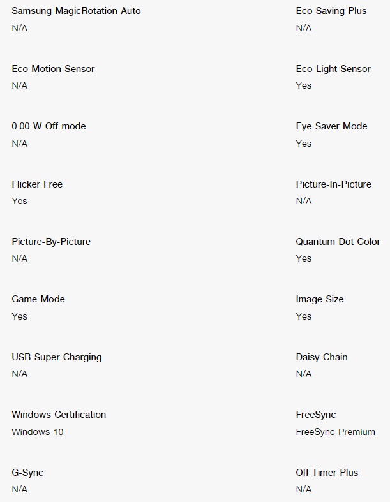Select the Eco Saving Plus spec title
Image resolution: width=390 pixels, height=502 pixels.
(331, 11)
